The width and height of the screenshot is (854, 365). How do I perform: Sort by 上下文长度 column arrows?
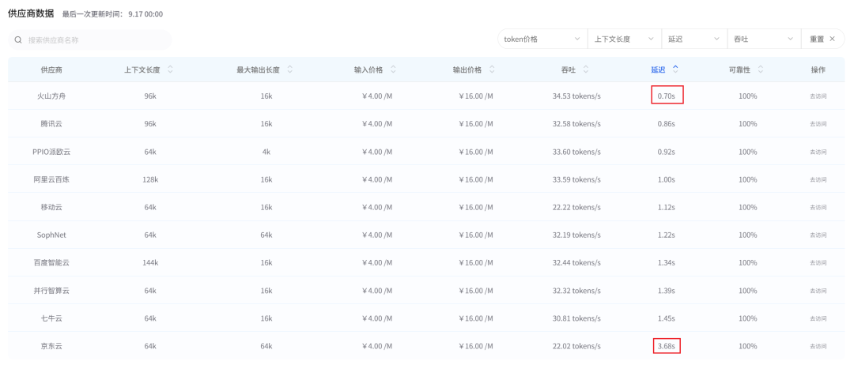pyautogui.click(x=171, y=70)
